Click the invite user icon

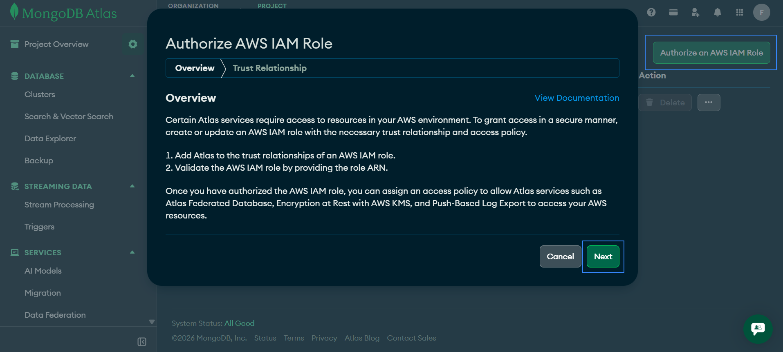point(696,12)
